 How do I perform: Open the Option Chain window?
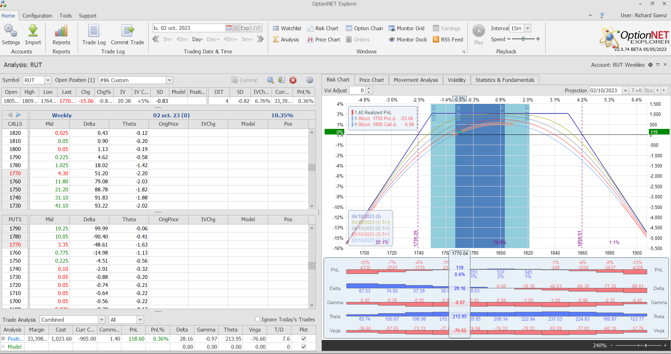click(364, 28)
